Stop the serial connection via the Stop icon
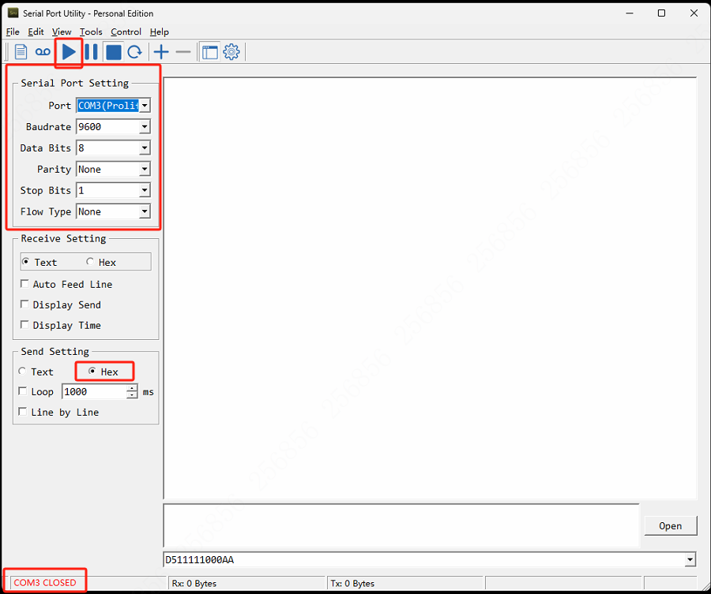The width and height of the screenshot is (711, 594). click(x=112, y=51)
